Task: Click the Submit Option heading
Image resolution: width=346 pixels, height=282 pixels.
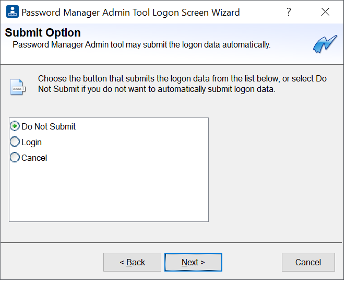Action: [x=43, y=33]
